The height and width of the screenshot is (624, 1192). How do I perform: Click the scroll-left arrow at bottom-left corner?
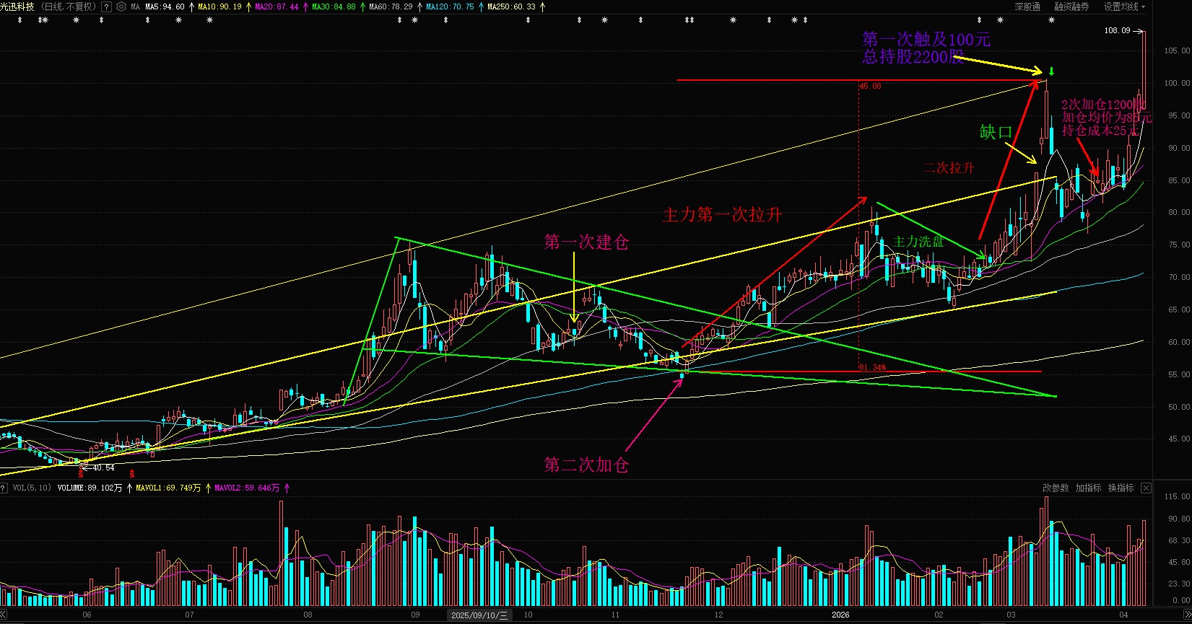[x=4, y=615]
